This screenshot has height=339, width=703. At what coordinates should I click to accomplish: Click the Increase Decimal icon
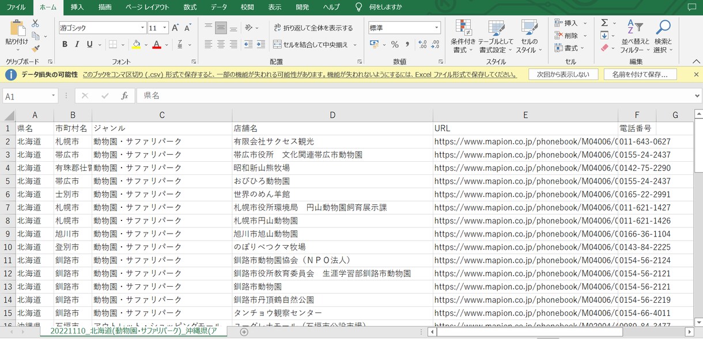point(422,44)
